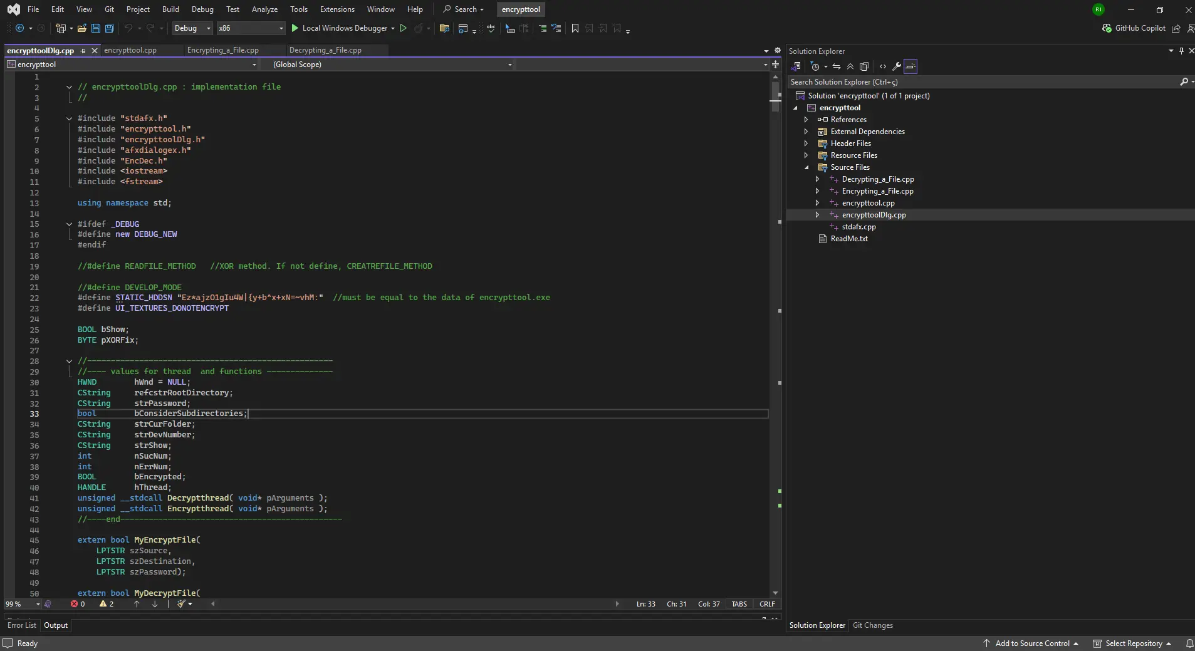The width and height of the screenshot is (1195, 651).
Task: Click the Navigate Backward arrow icon
Action: [x=19, y=28]
